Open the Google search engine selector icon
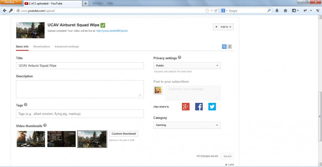This screenshot has height=167, width=322. coord(223,11)
